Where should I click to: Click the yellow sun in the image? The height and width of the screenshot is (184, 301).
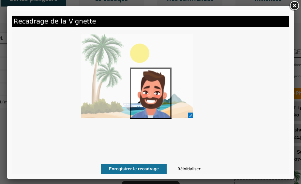click(140, 53)
